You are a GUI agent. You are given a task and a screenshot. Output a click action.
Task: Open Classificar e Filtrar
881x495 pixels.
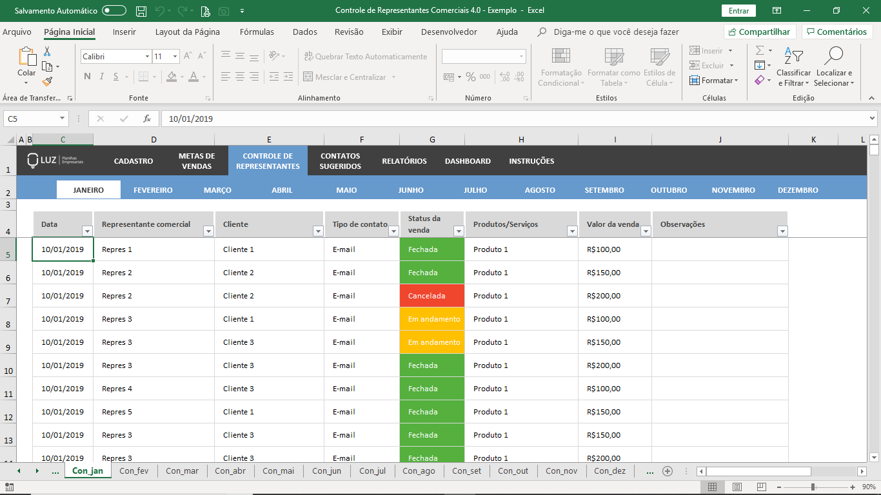793,67
